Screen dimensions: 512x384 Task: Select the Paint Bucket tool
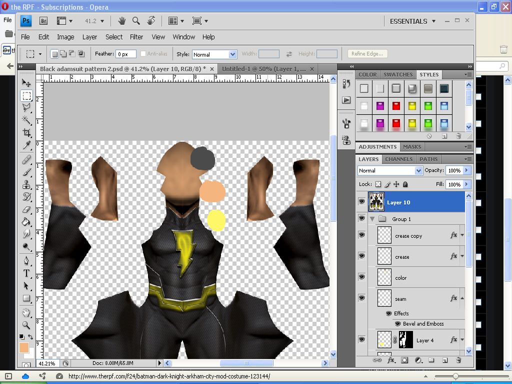pyautogui.click(x=26, y=221)
